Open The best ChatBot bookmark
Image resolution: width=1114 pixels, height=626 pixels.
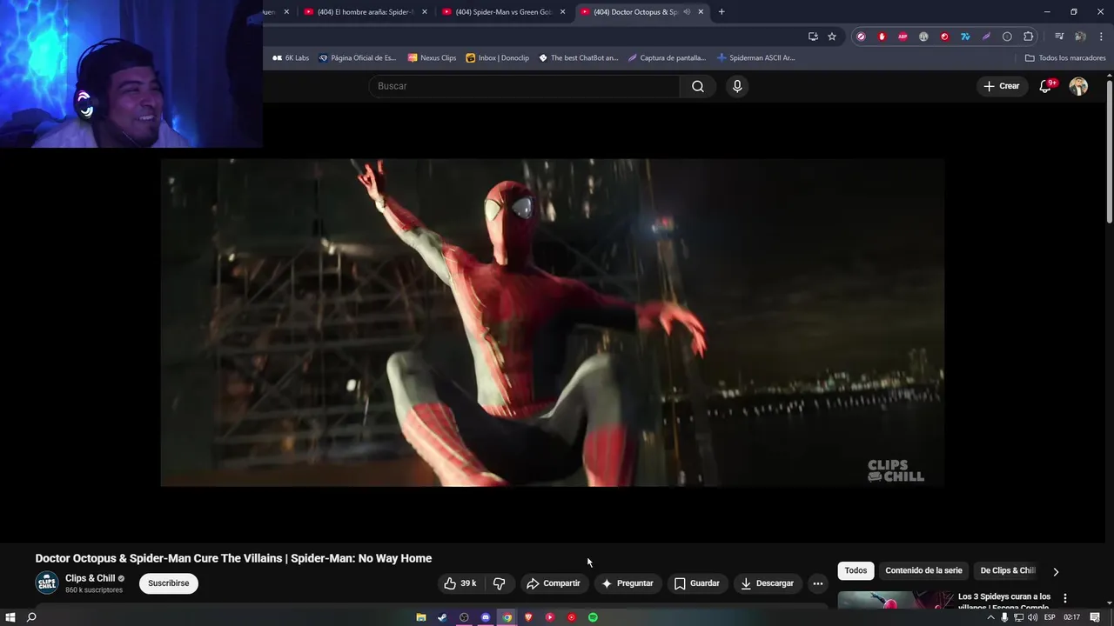(578, 58)
